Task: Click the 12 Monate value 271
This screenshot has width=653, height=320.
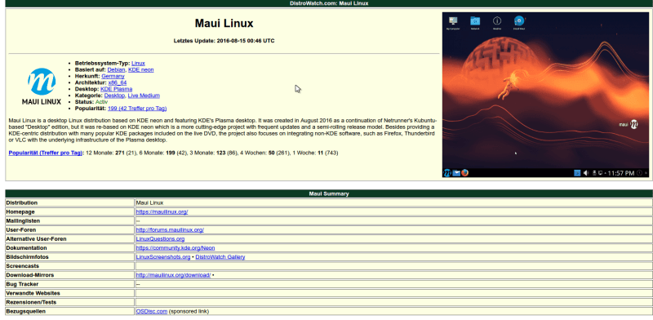Action: tap(120, 153)
